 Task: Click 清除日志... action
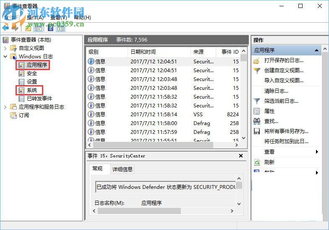(x=276, y=91)
